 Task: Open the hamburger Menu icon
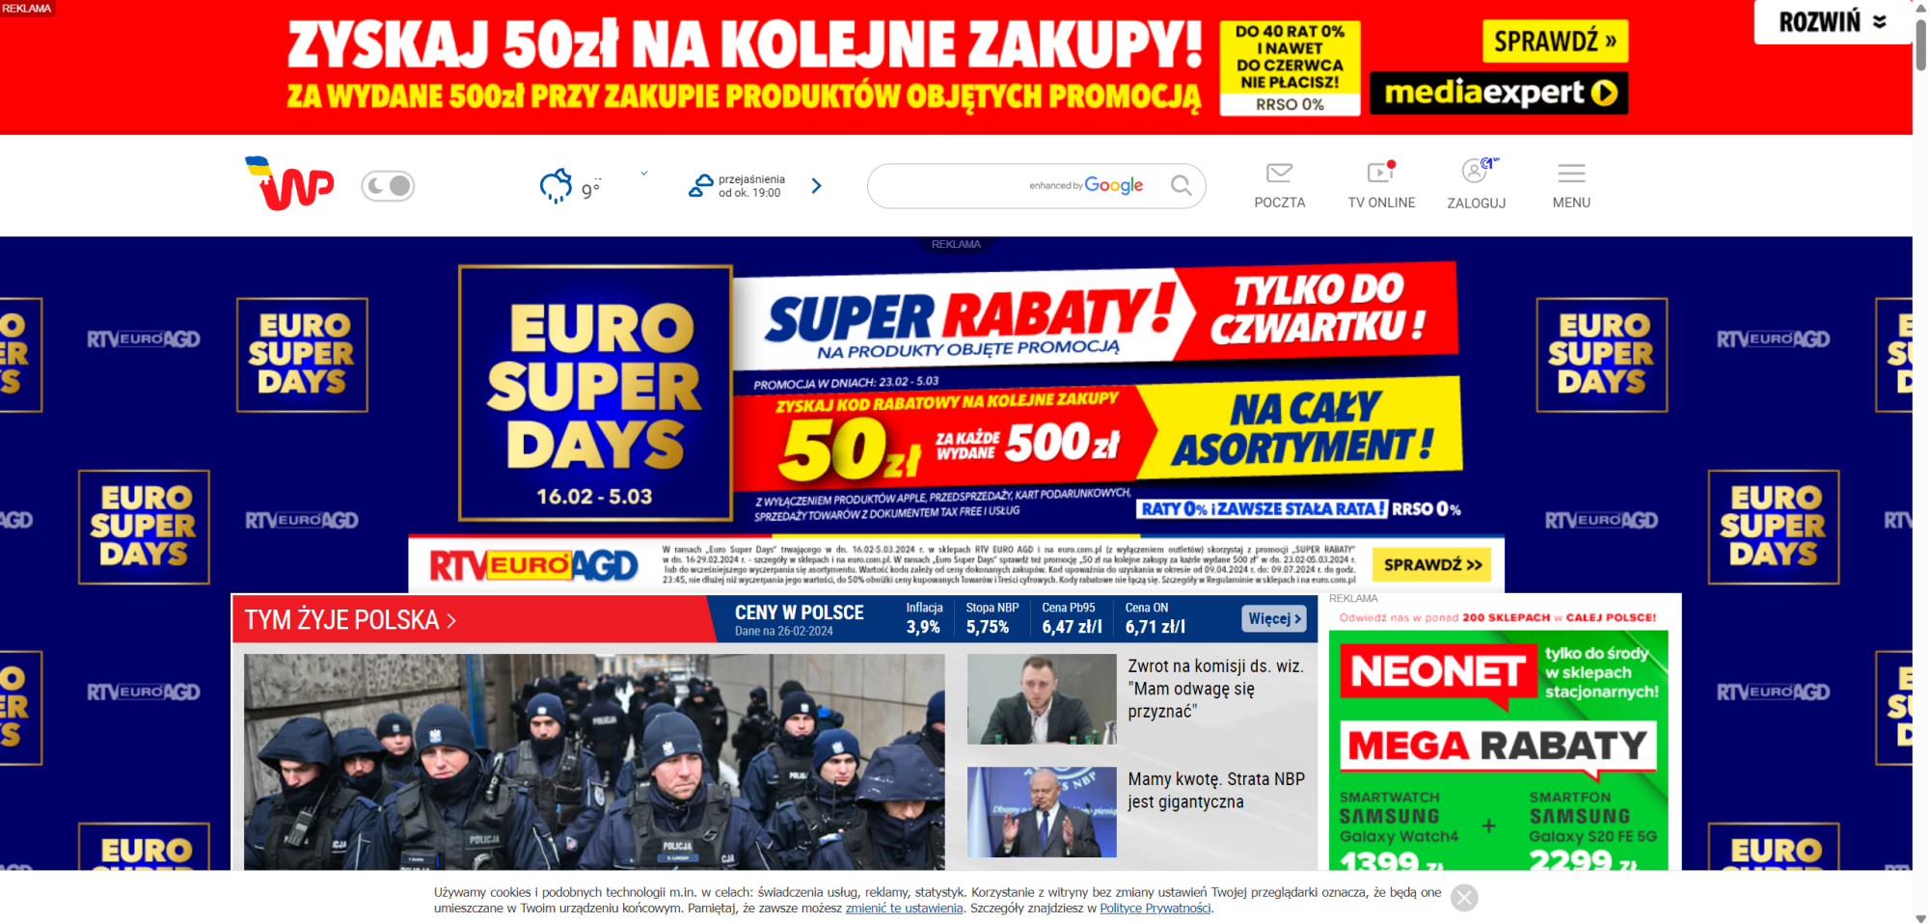click(x=1571, y=173)
